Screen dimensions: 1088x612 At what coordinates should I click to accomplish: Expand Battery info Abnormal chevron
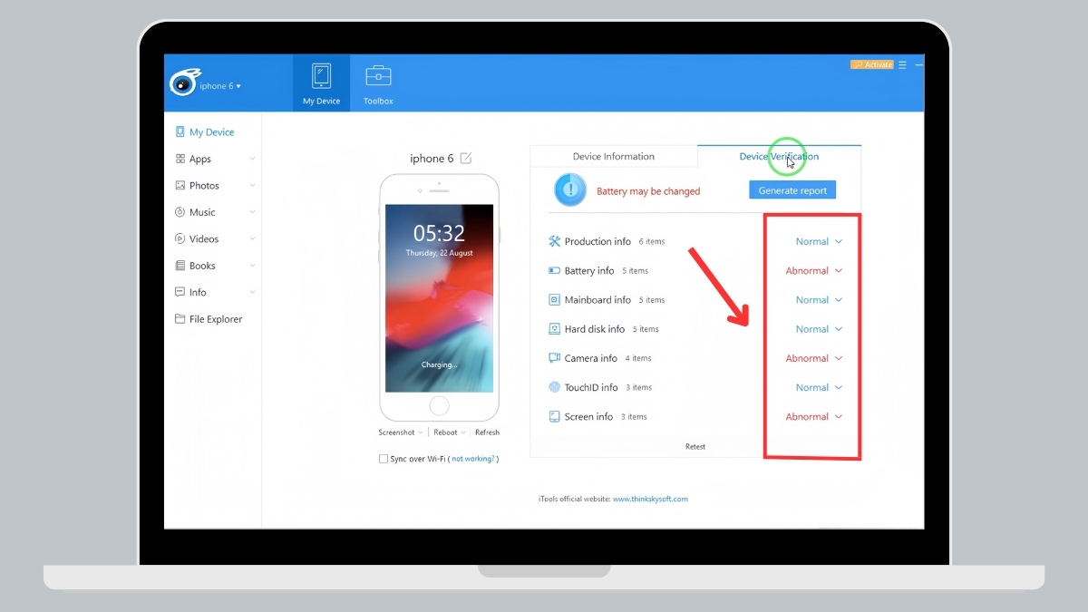coord(839,271)
